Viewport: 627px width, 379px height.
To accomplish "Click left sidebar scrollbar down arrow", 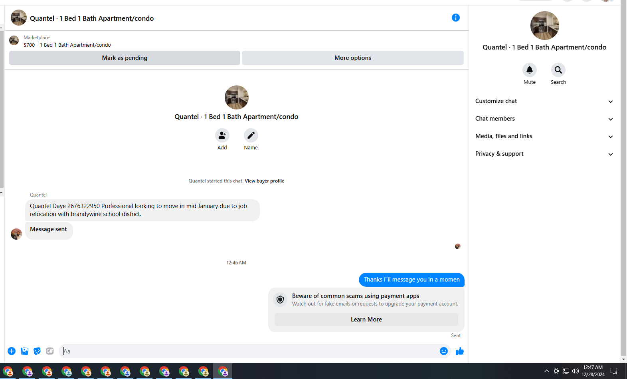I will coord(2,193).
